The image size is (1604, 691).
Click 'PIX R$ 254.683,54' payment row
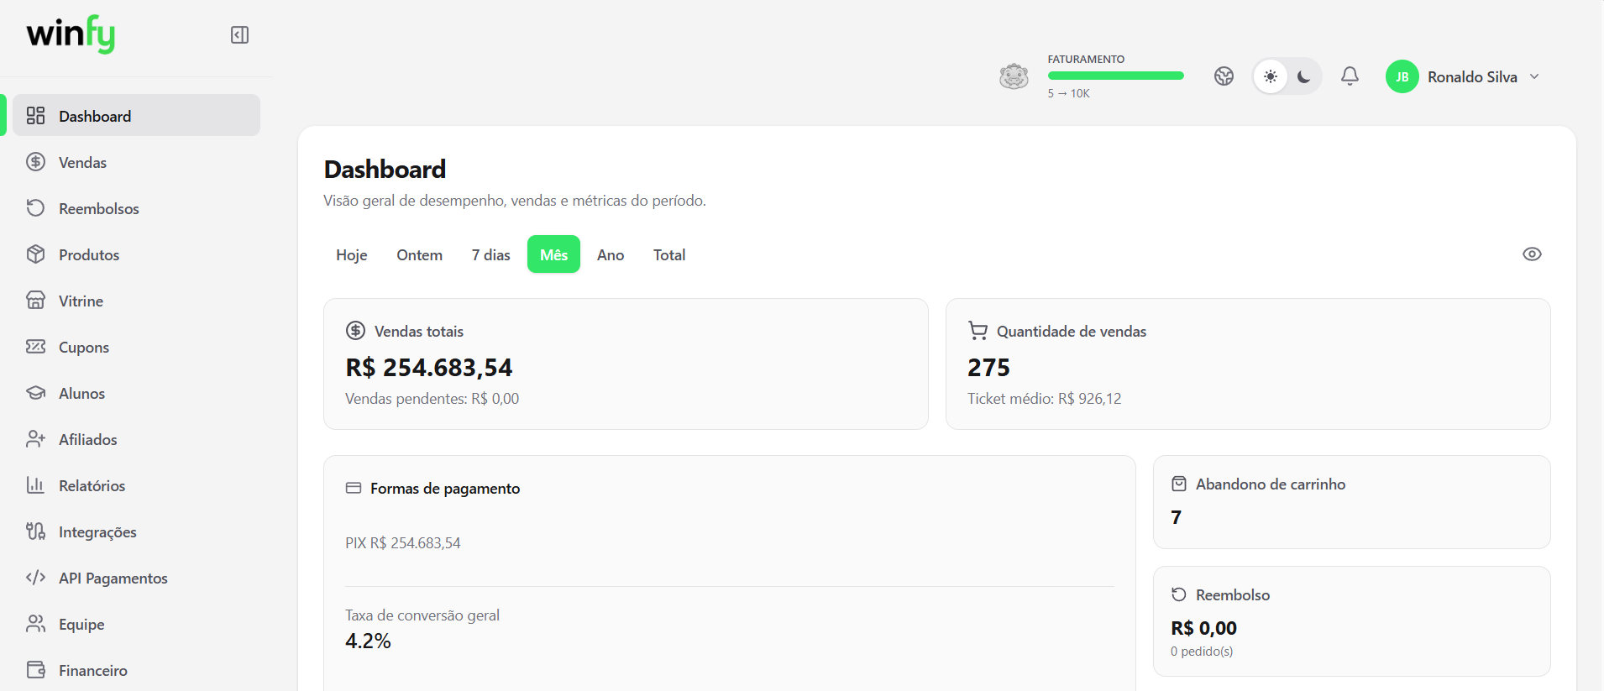[403, 543]
